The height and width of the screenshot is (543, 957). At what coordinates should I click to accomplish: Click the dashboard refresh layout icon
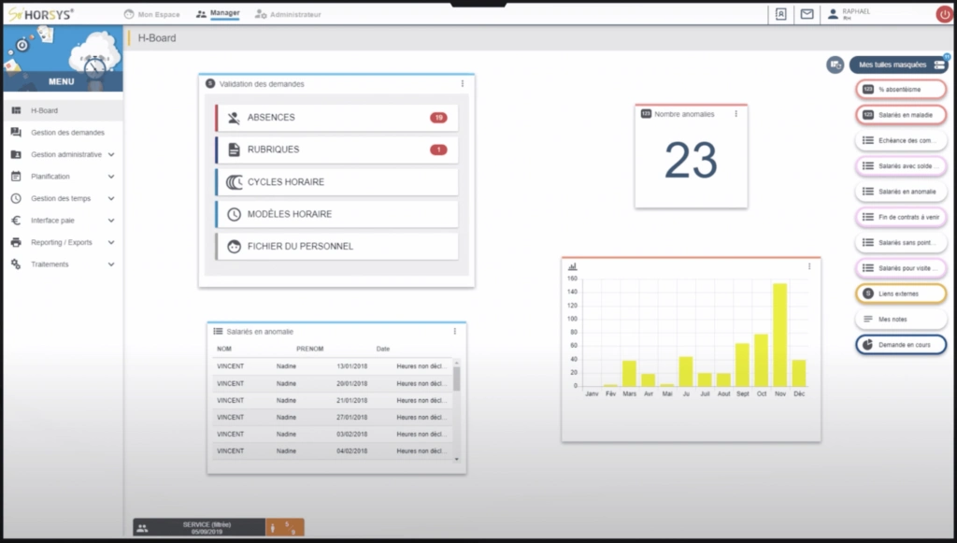pos(835,64)
